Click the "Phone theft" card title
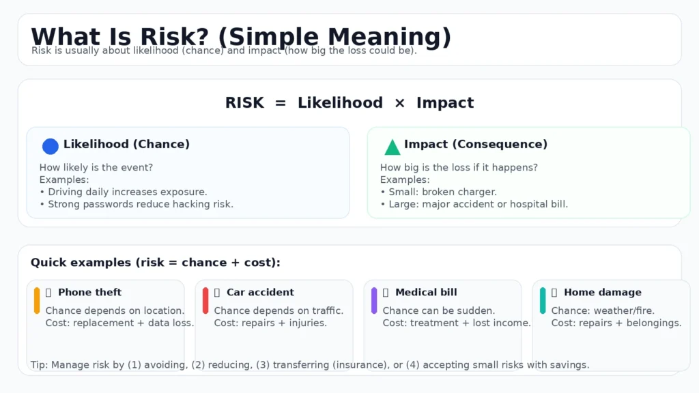This screenshot has width=699, height=393. click(89, 293)
